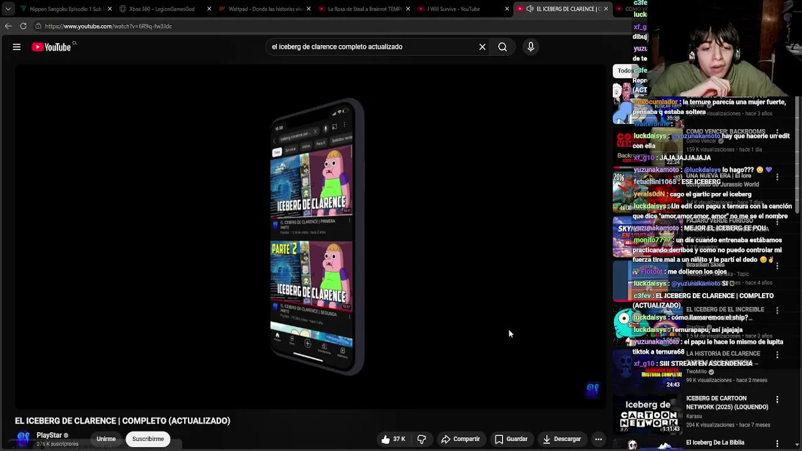The image size is (802, 451).
Task: Open options for ICEBERG DE CARTOON NETWORK video
Action: point(777,400)
